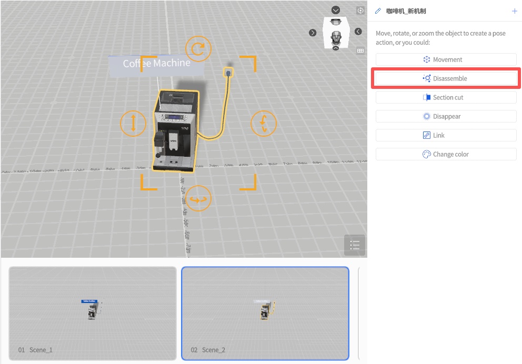Select the 01 Scene_1 thumbnail
This screenshot has width=522, height=364.
click(93, 312)
